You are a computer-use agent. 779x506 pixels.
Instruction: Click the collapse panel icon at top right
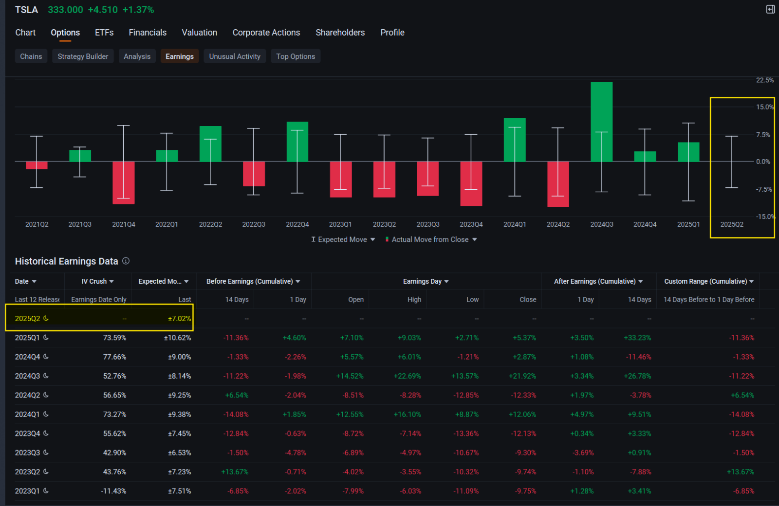[x=770, y=9]
